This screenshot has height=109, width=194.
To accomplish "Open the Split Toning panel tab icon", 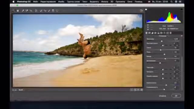I will tap(158, 33).
